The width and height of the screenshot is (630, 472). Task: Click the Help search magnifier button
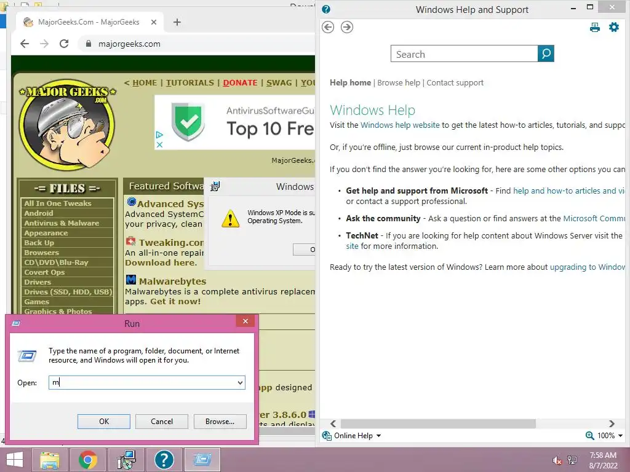(546, 53)
